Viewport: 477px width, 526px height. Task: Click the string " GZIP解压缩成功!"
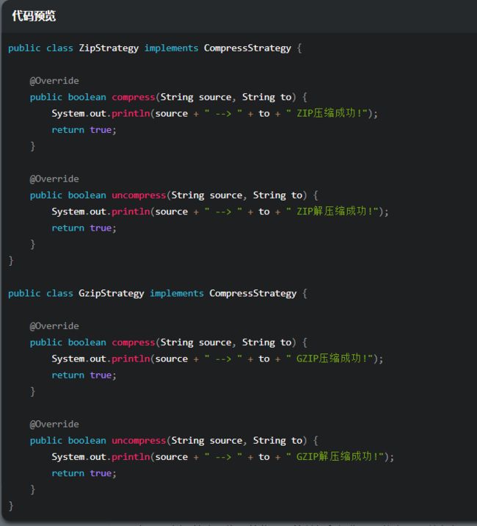335,456
